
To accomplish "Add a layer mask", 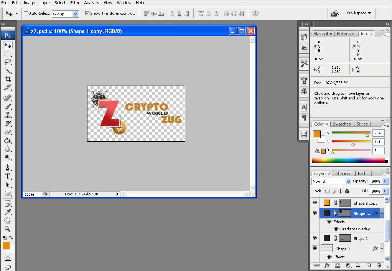I will point(338,265).
